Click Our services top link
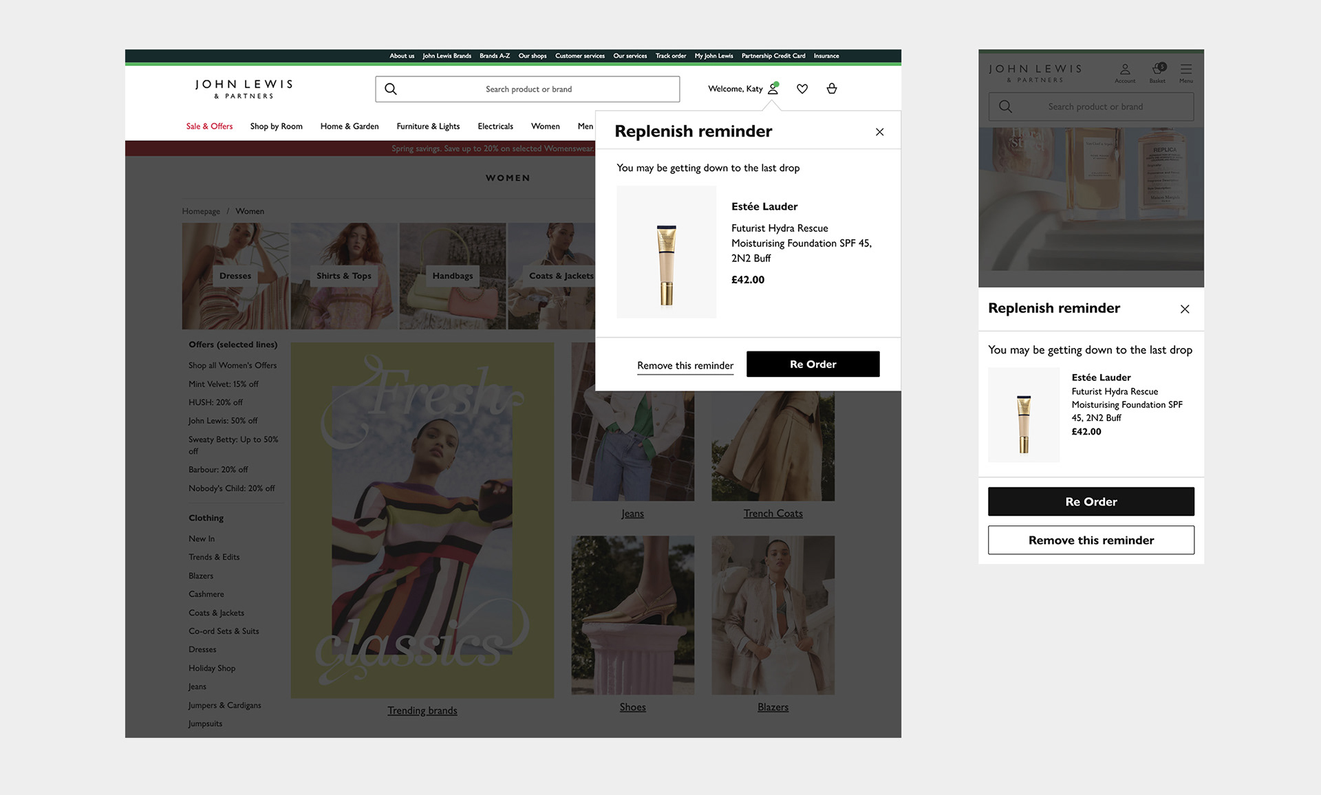 630,56
